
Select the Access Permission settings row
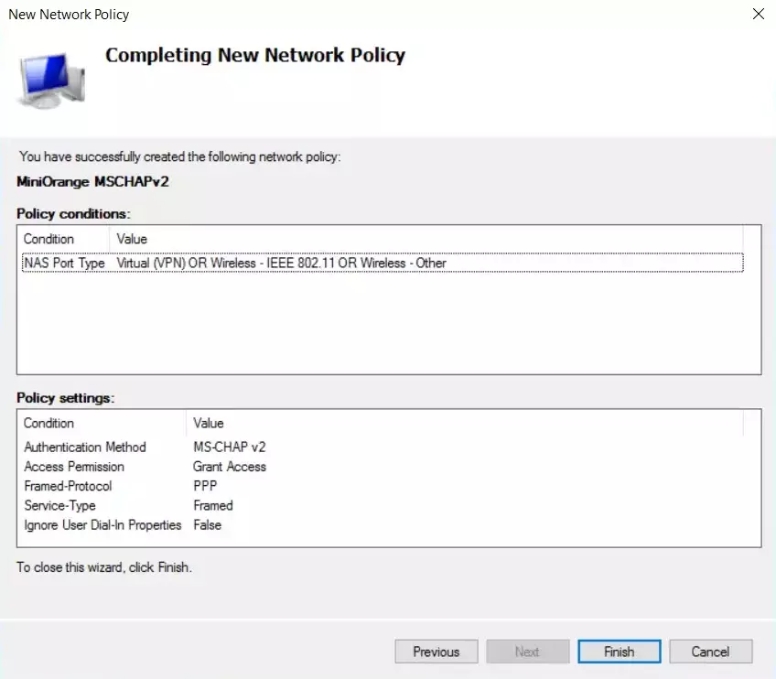tap(74, 467)
